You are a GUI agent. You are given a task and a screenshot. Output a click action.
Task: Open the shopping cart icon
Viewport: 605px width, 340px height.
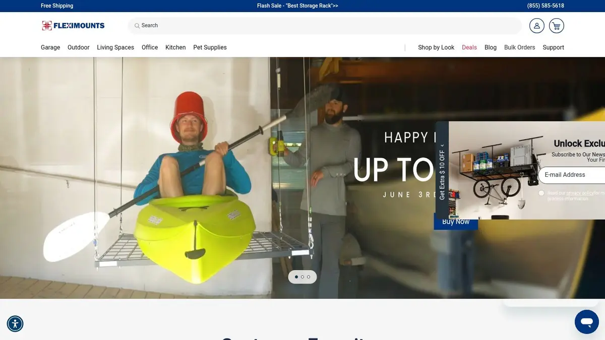556,26
